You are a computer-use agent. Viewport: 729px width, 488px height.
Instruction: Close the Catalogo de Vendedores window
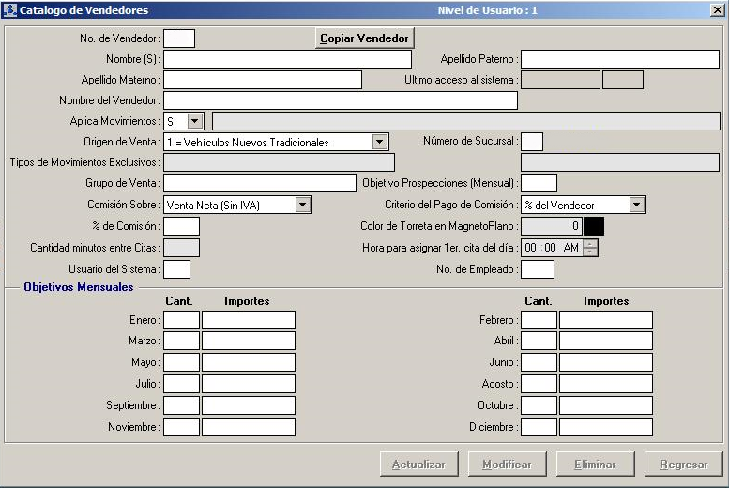(717, 10)
